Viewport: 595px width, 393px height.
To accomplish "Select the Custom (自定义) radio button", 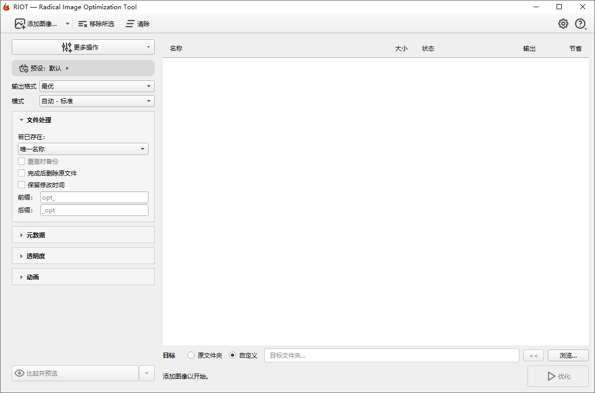I will [233, 356].
